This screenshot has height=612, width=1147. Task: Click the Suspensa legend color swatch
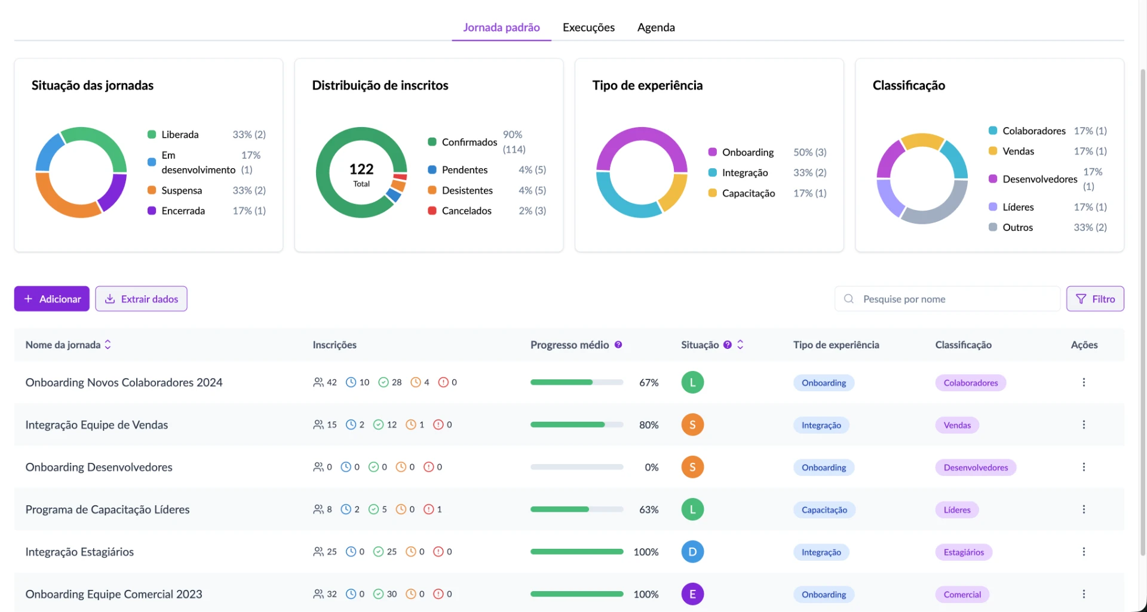[152, 190]
